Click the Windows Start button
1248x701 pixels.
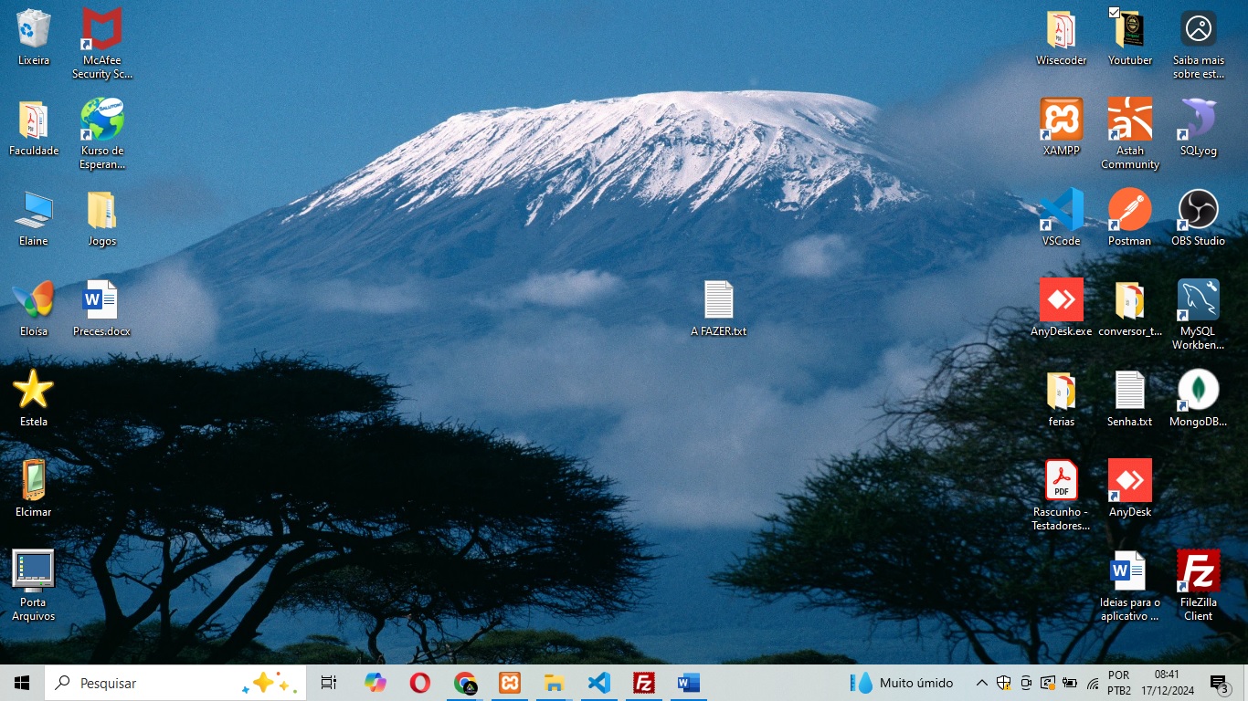point(22,683)
